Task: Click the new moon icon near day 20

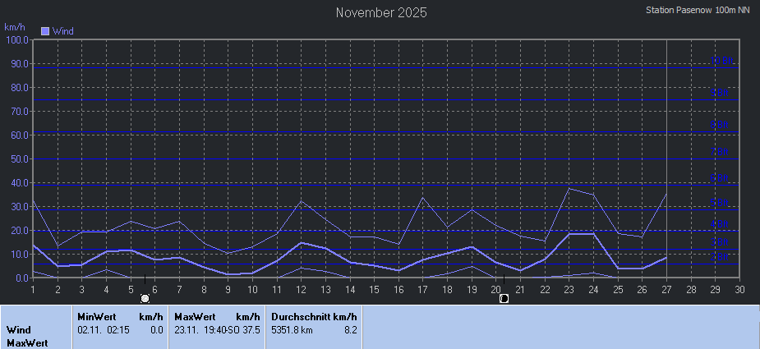Action: (x=504, y=298)
